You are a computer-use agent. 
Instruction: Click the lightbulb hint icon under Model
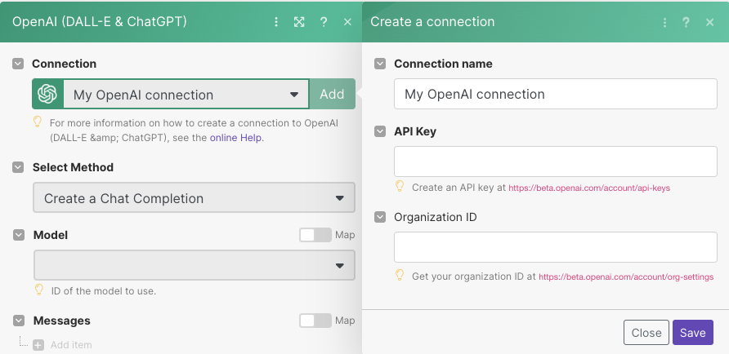point(39,290)
